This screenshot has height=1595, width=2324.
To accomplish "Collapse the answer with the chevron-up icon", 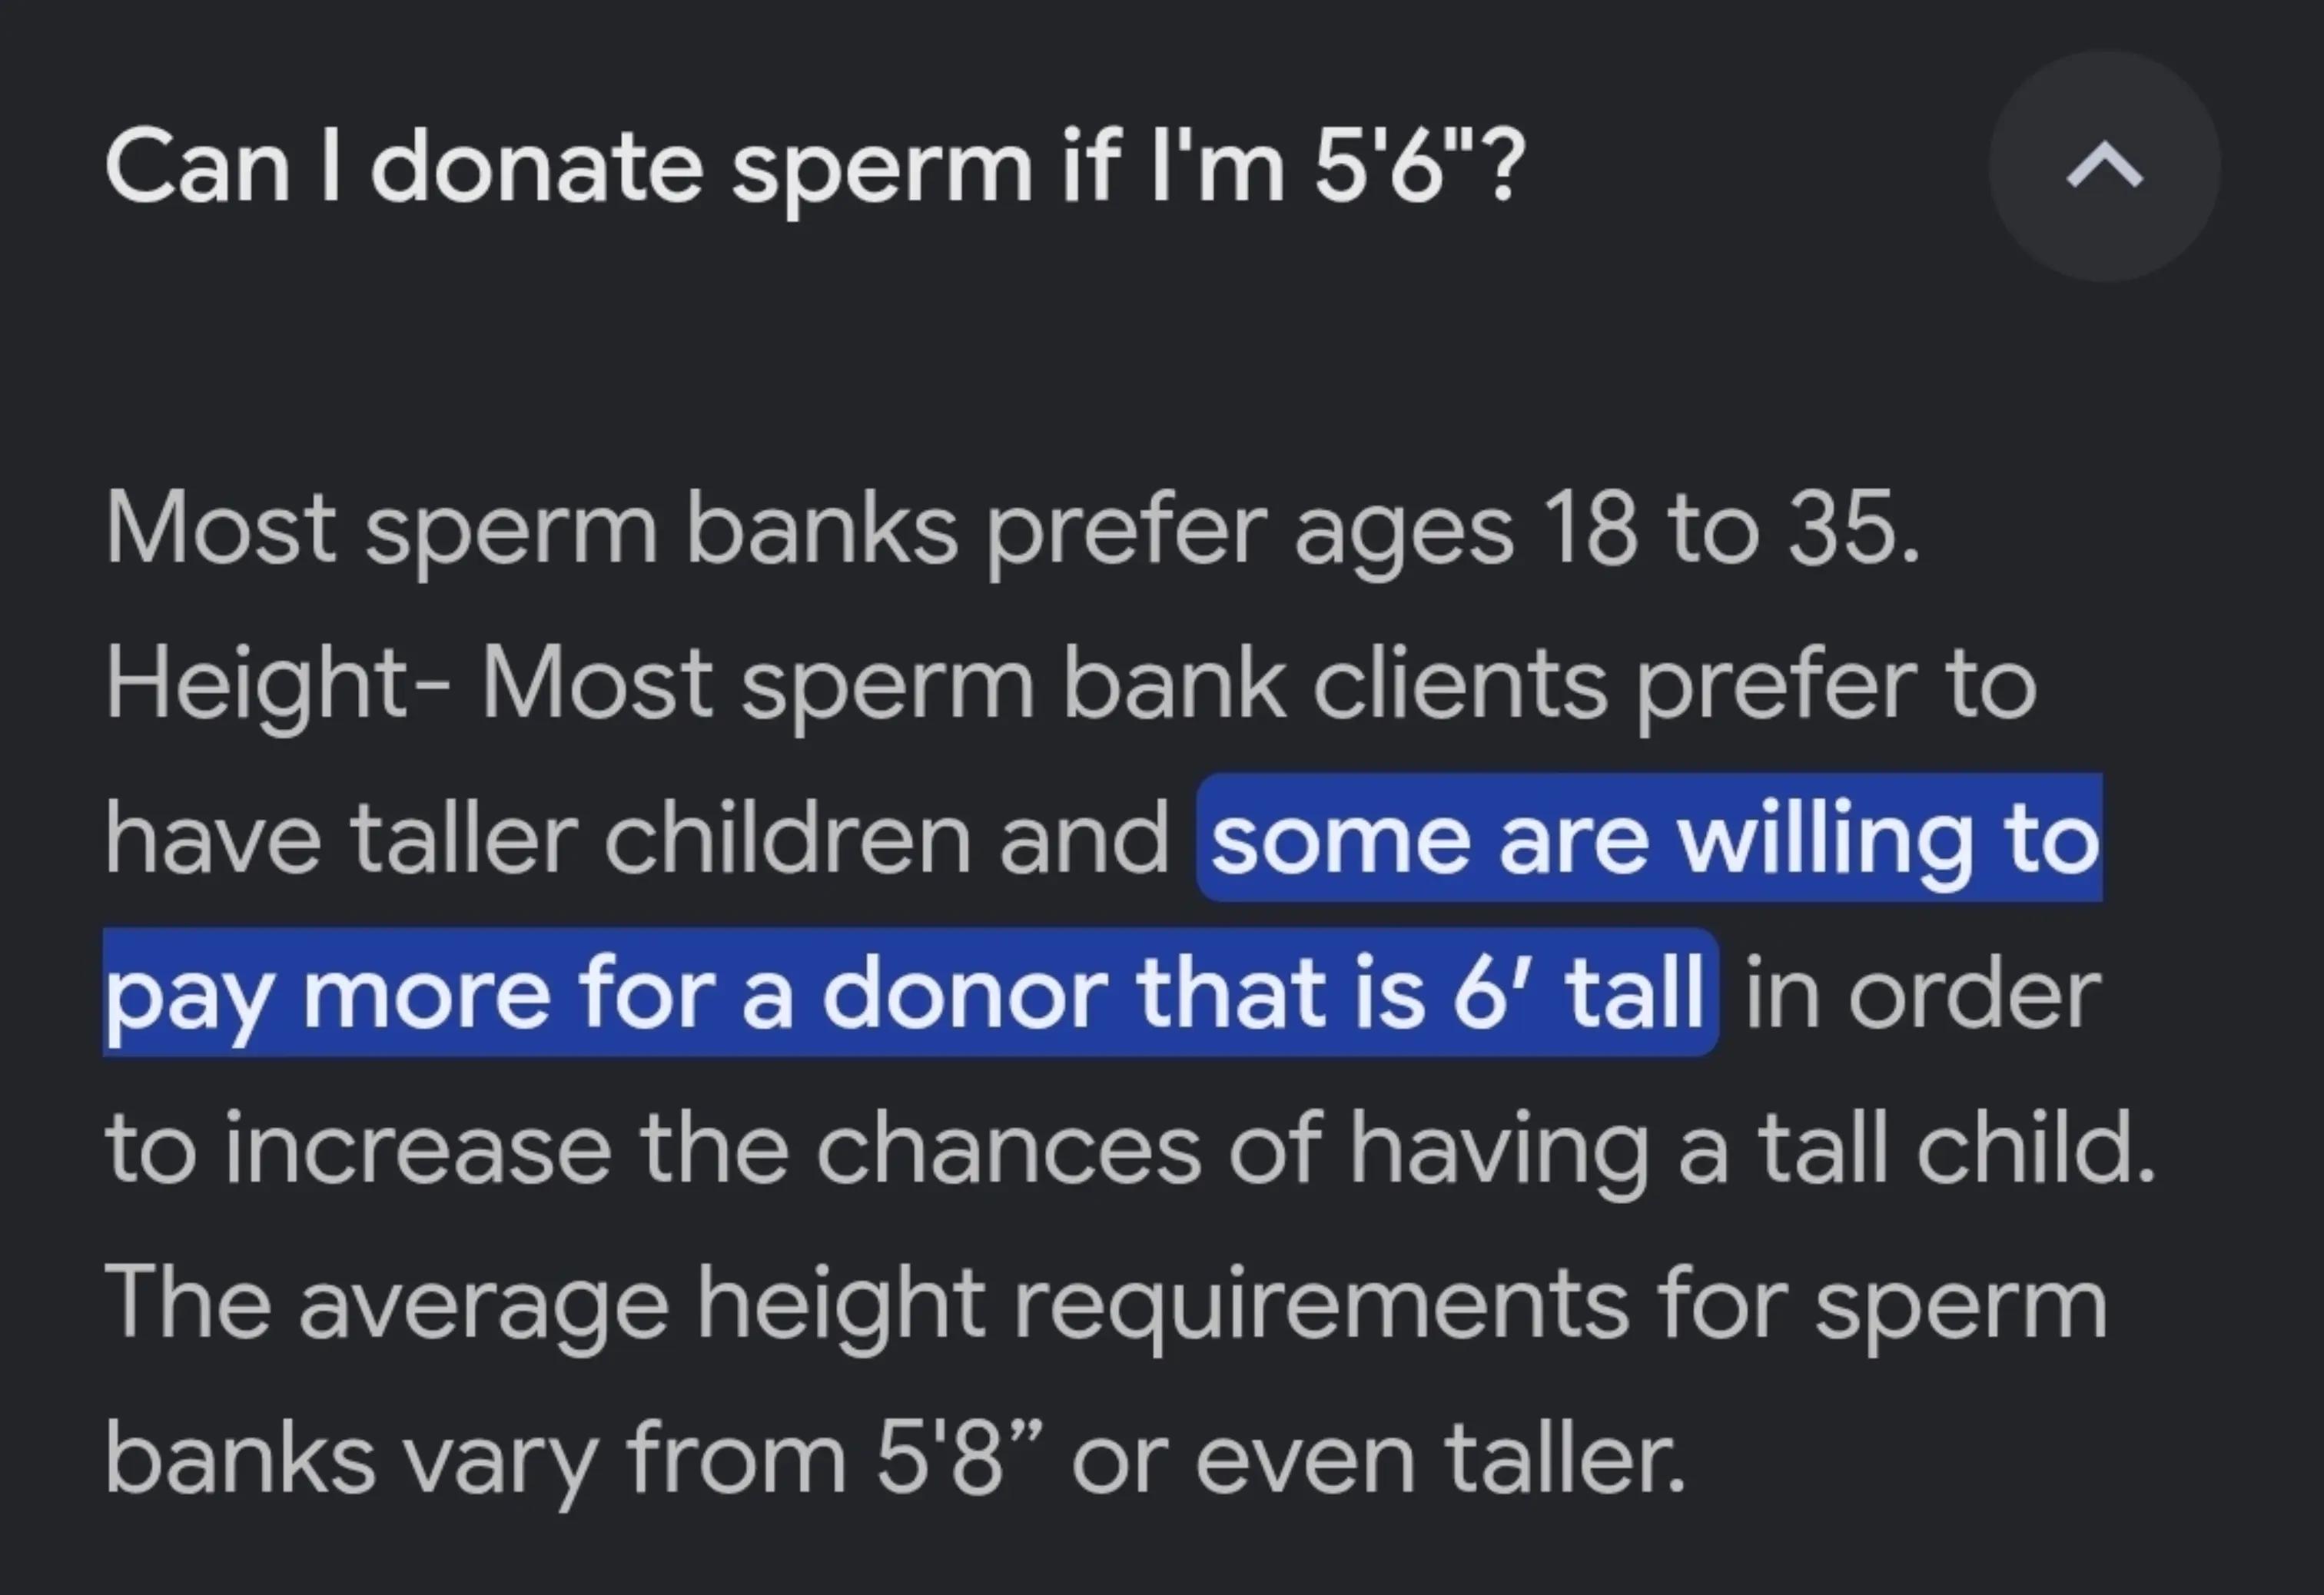I will click(2104, 166).
